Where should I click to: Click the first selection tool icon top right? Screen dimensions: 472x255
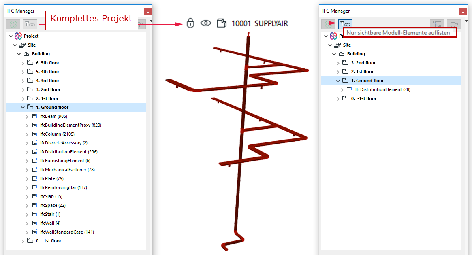point(437,24)
